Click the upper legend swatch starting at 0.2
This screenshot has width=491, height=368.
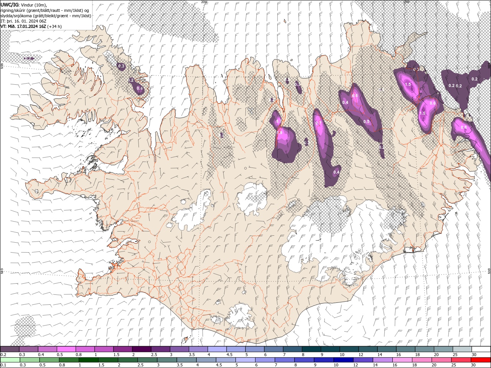click(x=10, y=349)
